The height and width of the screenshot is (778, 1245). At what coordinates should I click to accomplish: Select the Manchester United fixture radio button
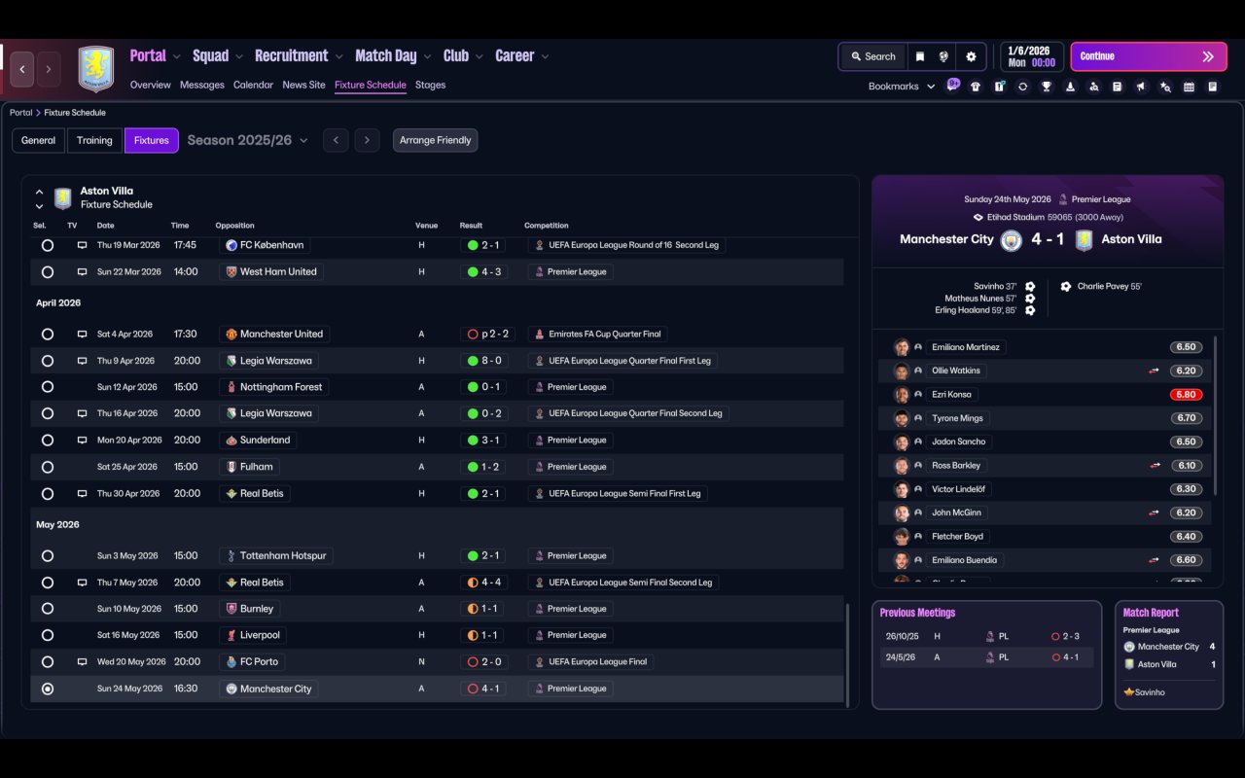48,335
